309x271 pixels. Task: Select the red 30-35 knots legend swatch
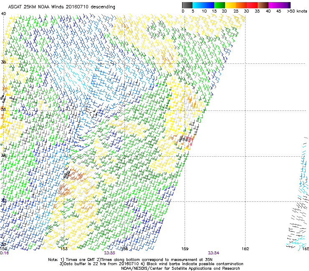click(252, 5)
